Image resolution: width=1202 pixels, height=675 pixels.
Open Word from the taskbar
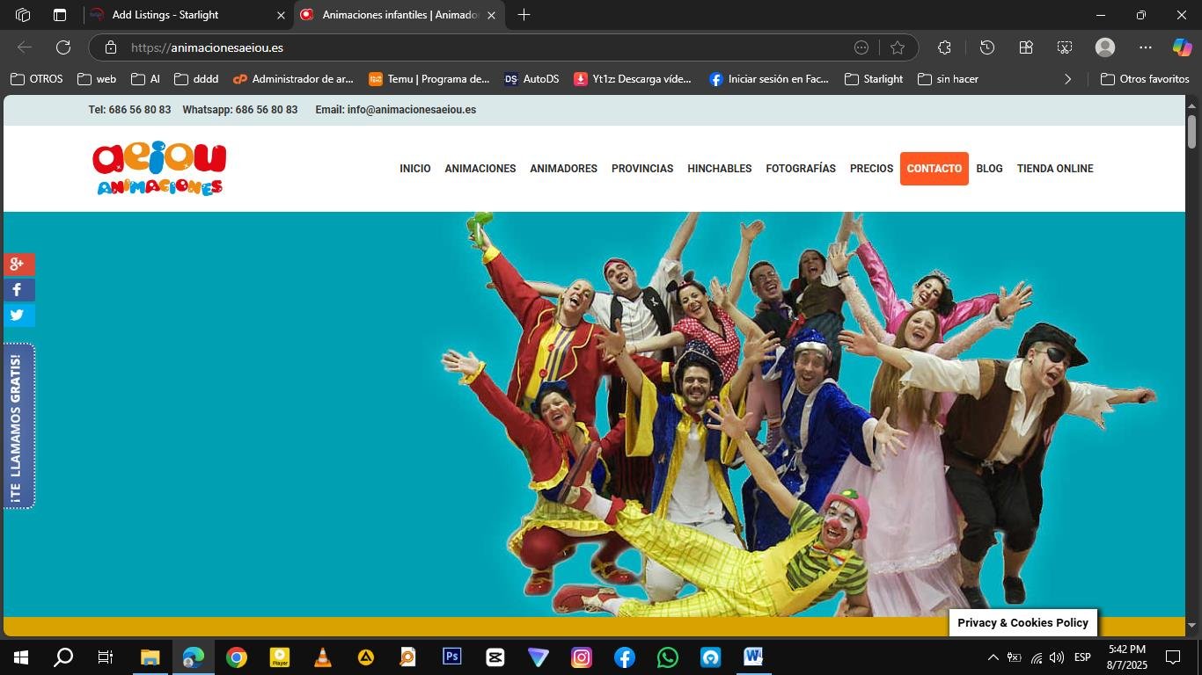pos(753,657)
